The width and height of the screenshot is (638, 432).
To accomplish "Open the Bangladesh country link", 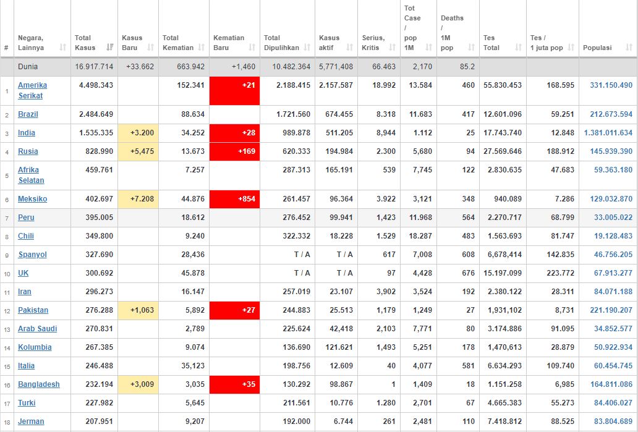I will (x=39, y=384).
